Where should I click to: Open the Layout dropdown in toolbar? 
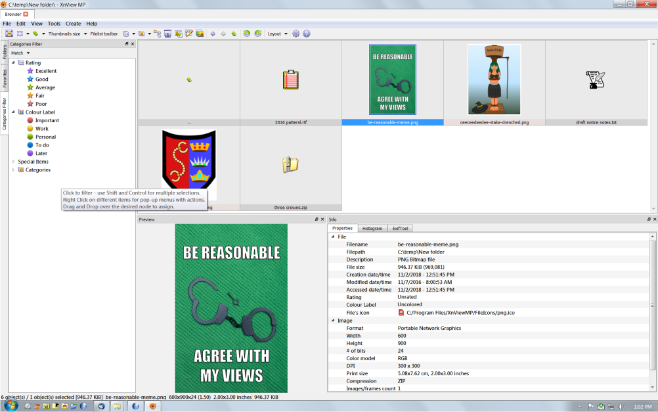click(x=277, y=34)
